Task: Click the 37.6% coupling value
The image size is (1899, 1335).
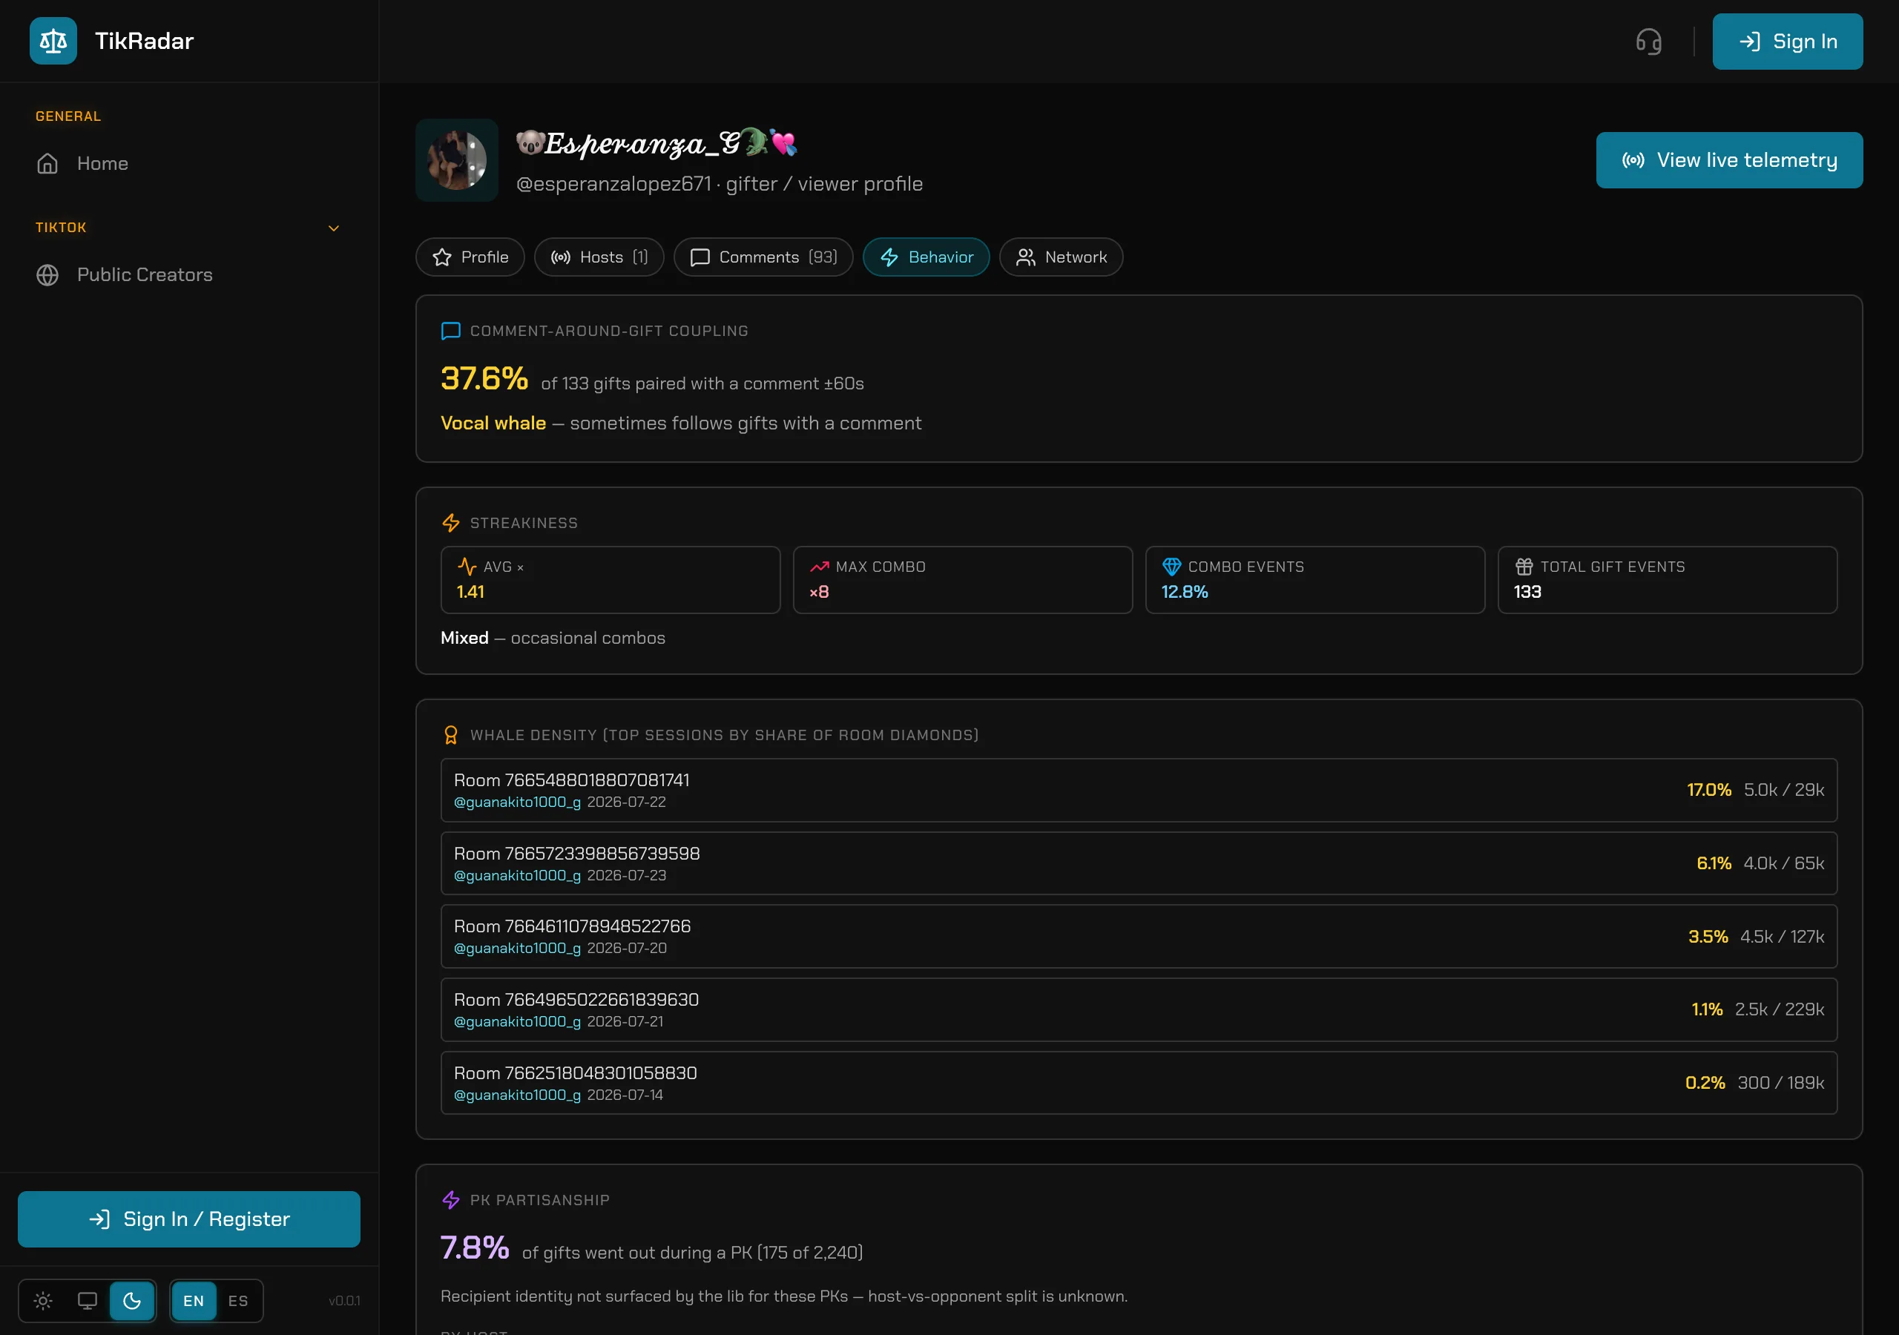Action: (484, 379)
